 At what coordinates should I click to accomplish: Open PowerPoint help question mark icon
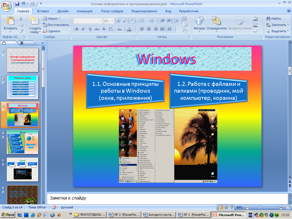289,11
